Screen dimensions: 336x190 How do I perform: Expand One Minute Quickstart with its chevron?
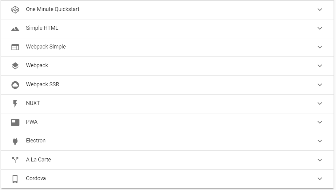click(x=320, y=10)
